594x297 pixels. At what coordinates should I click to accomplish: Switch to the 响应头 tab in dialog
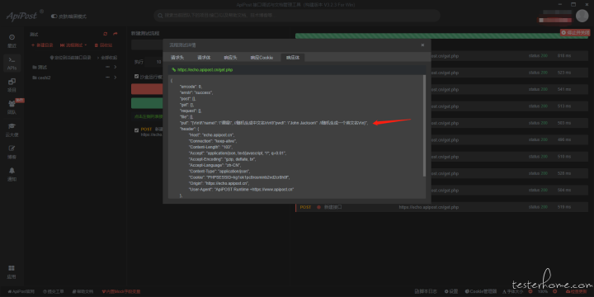pos(230,58)
